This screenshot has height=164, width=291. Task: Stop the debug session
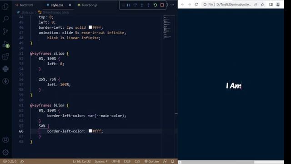pos(162,5)
